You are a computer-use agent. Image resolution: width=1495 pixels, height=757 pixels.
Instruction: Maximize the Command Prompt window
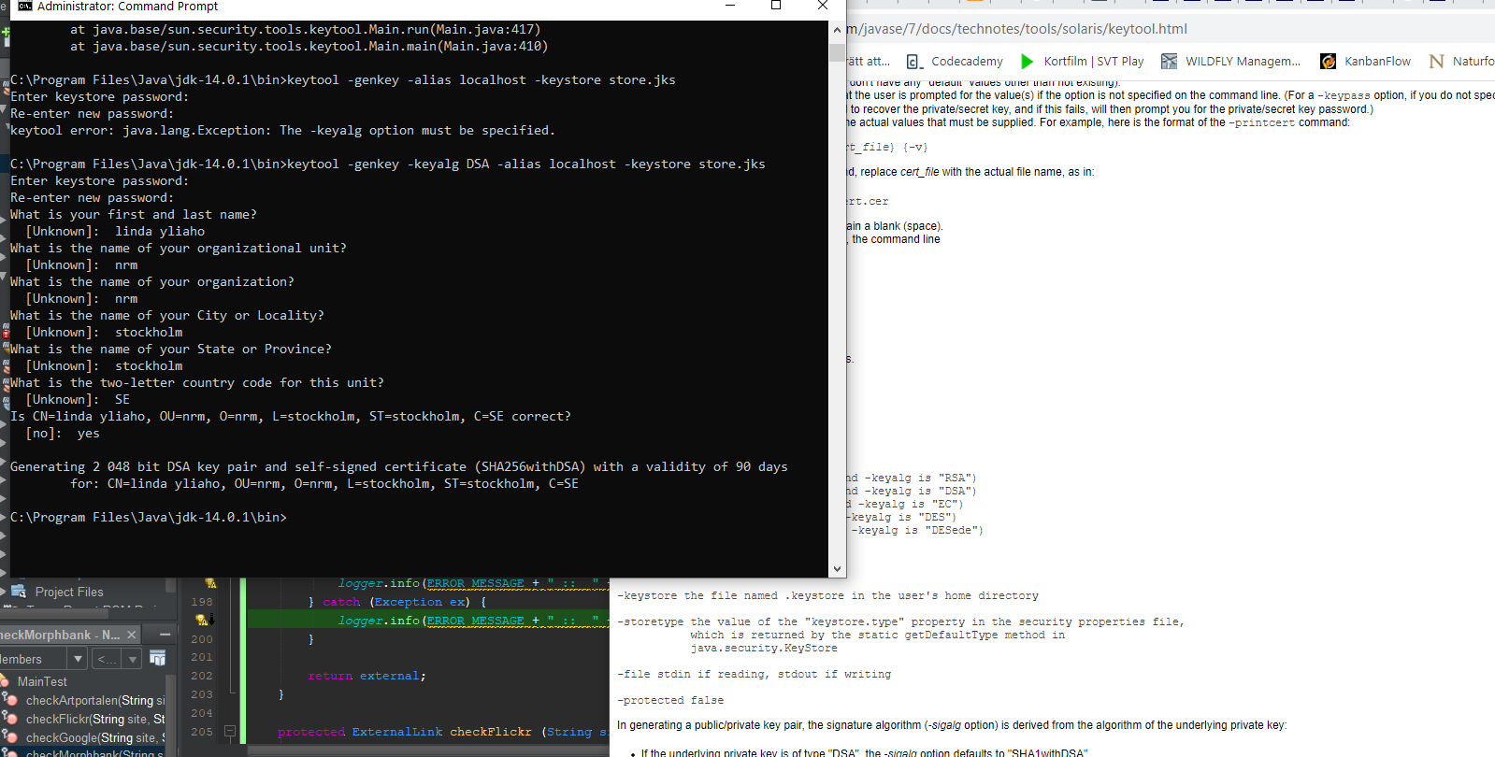776,6
